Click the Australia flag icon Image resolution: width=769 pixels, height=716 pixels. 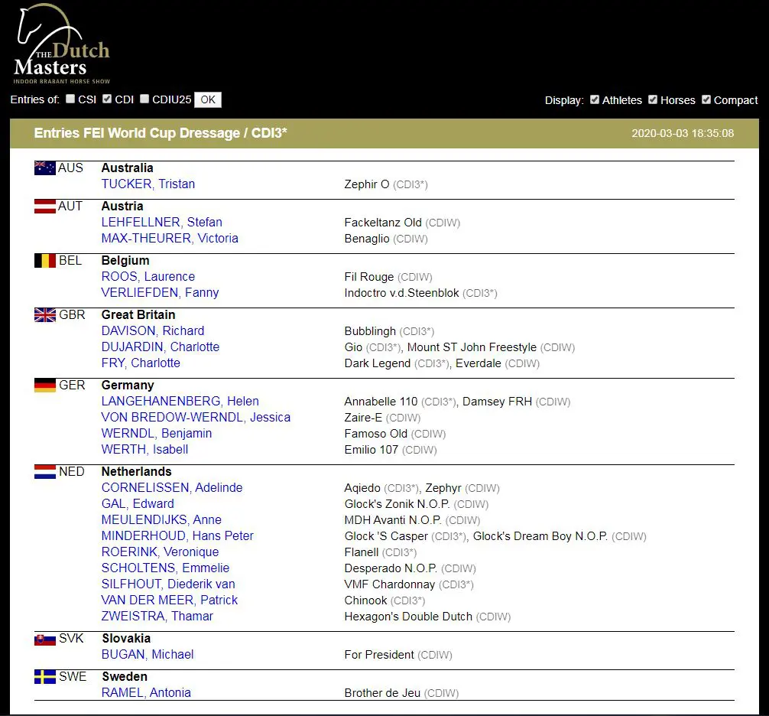[45, 168]
